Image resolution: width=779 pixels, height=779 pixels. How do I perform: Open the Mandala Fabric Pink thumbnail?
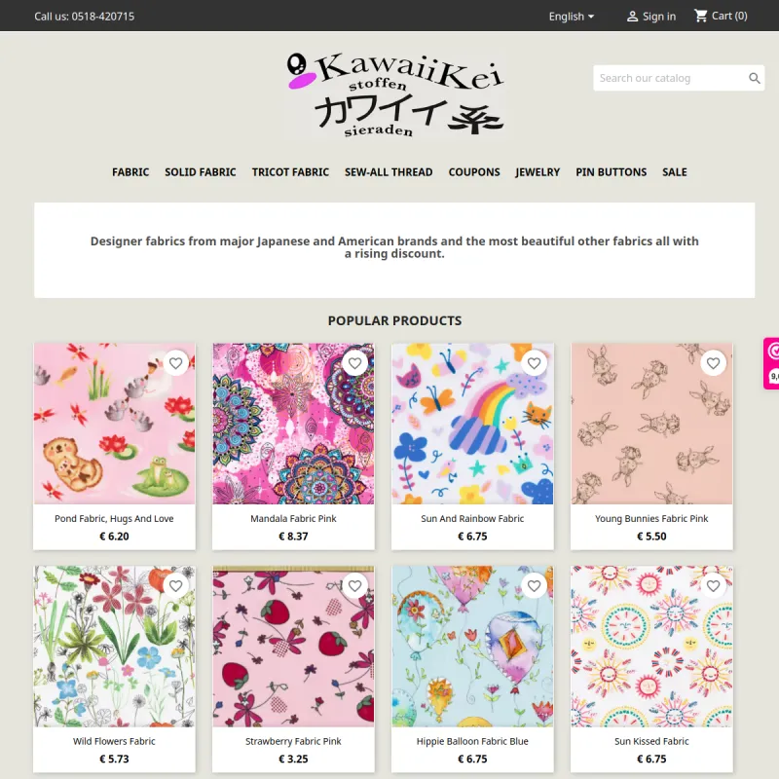tap(293, 424)
